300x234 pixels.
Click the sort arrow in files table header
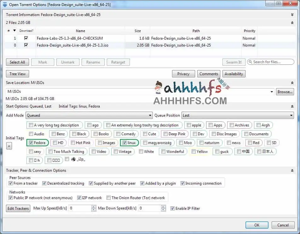tap(14, 31)
